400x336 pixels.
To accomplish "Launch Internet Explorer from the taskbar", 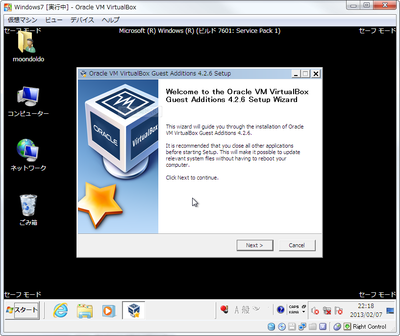I will tap(61, 310).
